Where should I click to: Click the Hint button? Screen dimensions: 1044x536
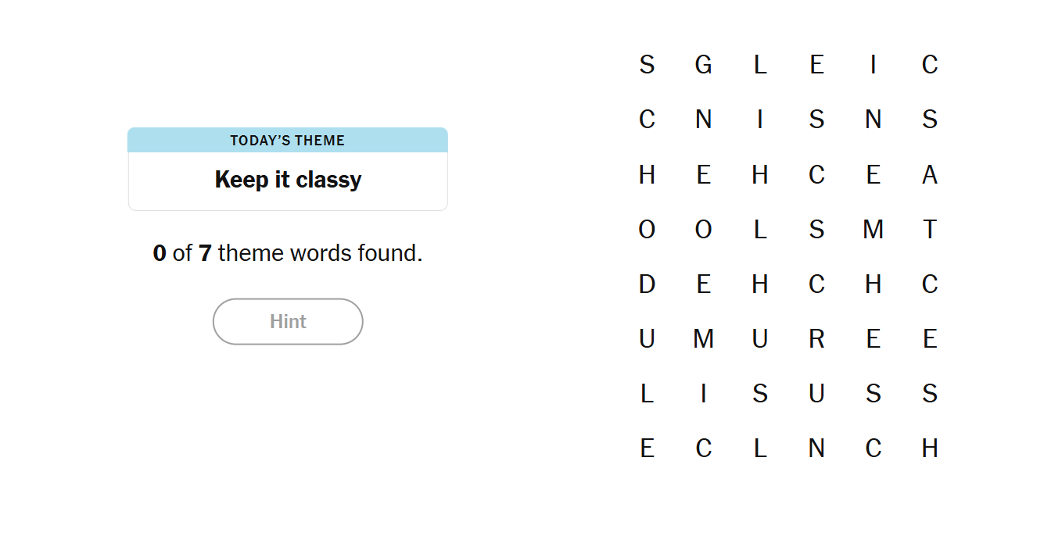(288, 321)
